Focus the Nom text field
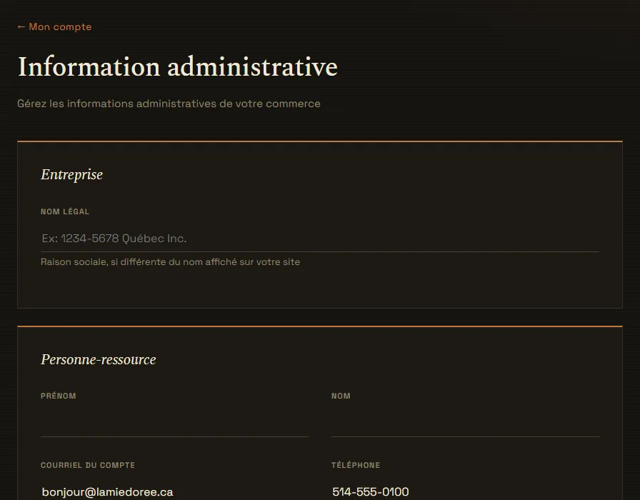Screen dimensions: 640x500 [465, 424]
